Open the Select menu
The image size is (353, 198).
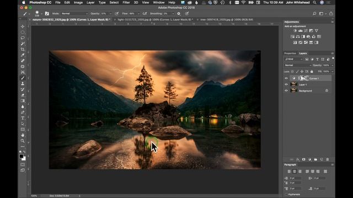114,2
